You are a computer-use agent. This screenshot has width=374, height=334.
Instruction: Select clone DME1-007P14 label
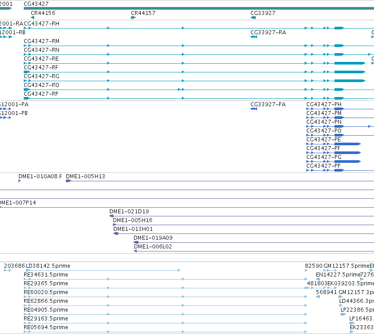[x=18, y=203]
